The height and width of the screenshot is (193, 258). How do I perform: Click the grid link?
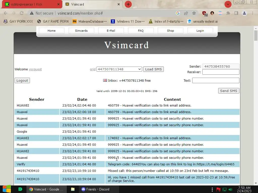pyautogui.click(x=93, y=69)
